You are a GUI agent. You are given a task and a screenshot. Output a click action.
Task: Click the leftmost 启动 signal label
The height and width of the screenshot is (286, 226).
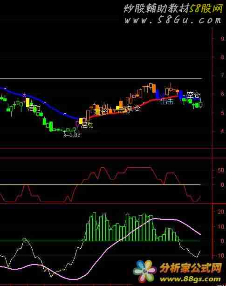pyautogui.click(x=34, y=109)
